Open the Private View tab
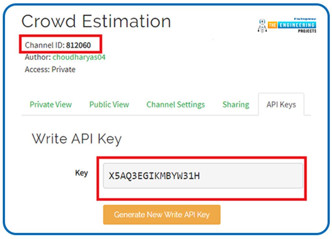The image size is (332, 239). 51,105
